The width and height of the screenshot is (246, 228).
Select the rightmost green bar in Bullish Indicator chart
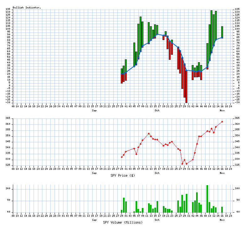pyautogui.click(x=222, y=32)
